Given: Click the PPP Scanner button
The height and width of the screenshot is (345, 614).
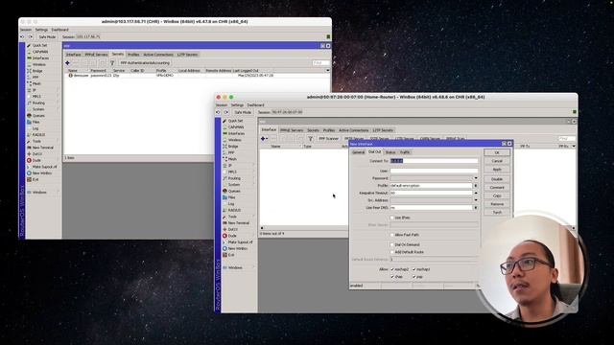Looking at the screenshot, I should [x=328, y=138].
